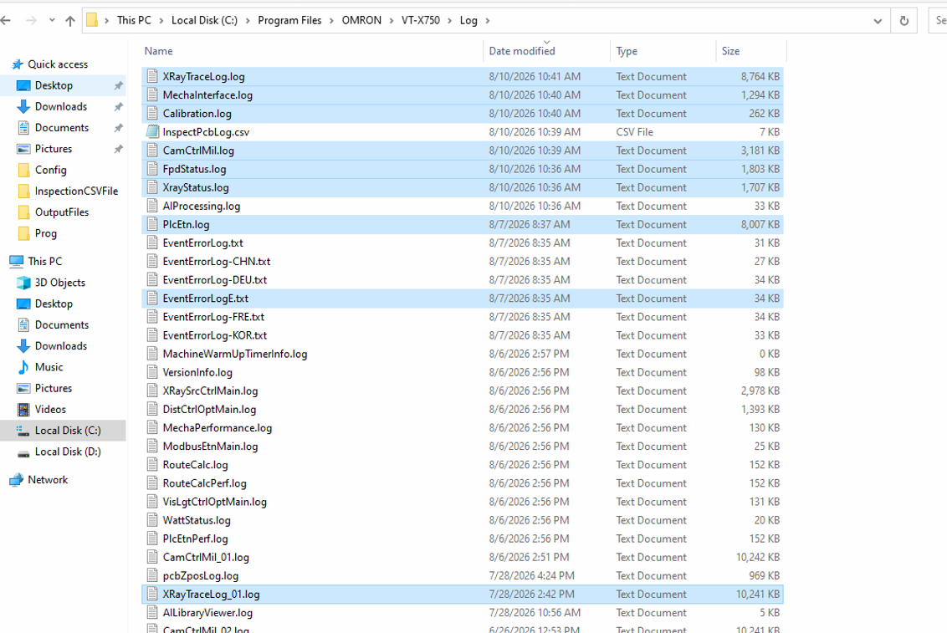Select ModbusEtnMain.log file name

click(x=210, y=447)
